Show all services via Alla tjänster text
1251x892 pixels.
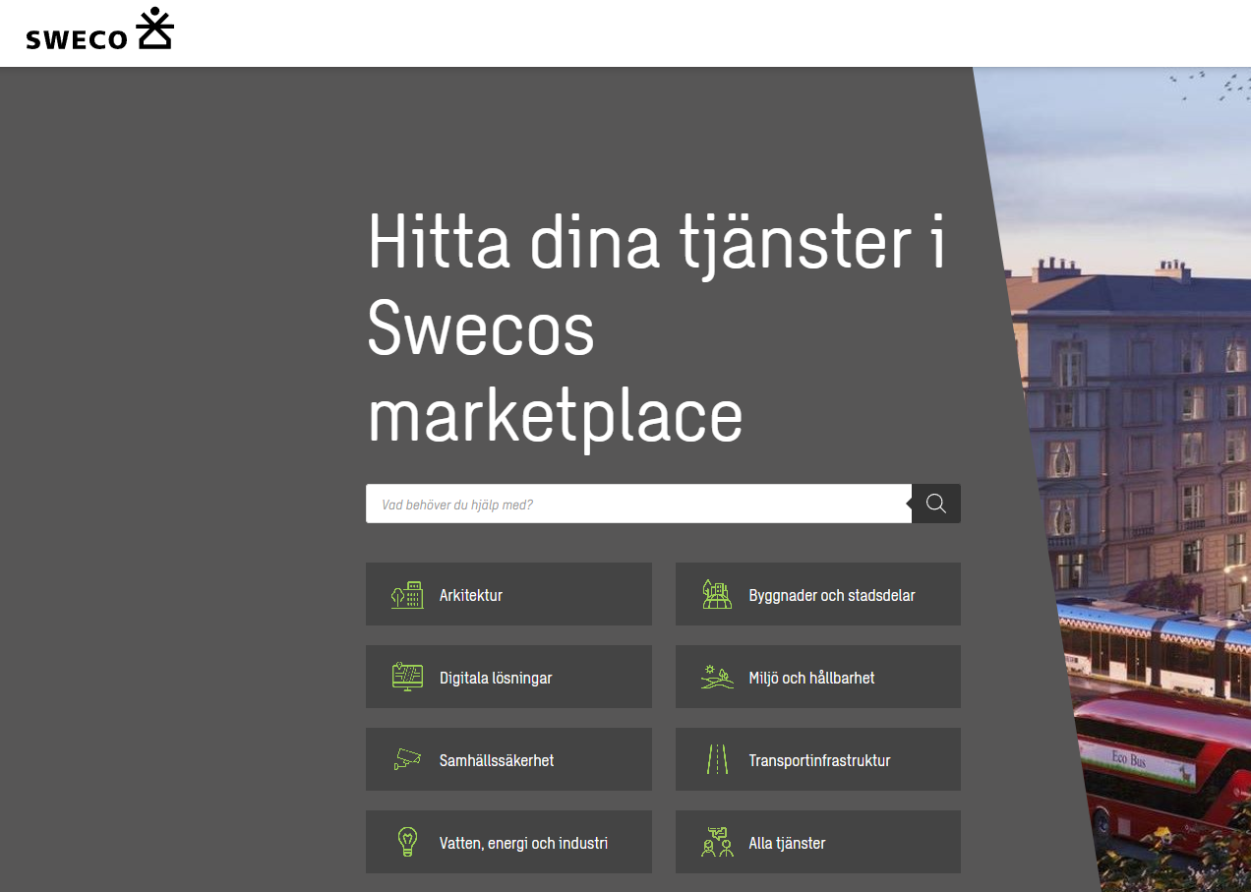(787, 843)
